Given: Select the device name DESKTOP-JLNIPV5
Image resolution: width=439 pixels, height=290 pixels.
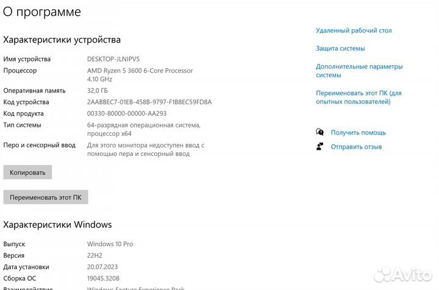Looking at the screenshot, I should [113, 59].
